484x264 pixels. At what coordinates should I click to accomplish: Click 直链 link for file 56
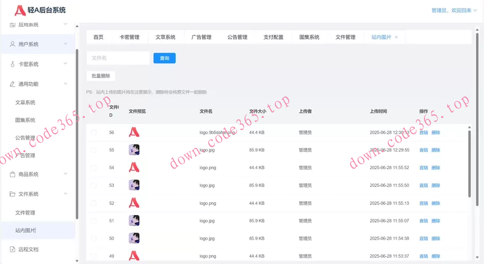(x=423, y=133)
